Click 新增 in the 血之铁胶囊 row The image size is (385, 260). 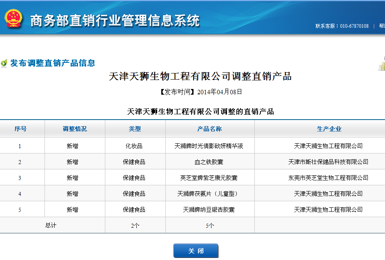pos(72,162)
